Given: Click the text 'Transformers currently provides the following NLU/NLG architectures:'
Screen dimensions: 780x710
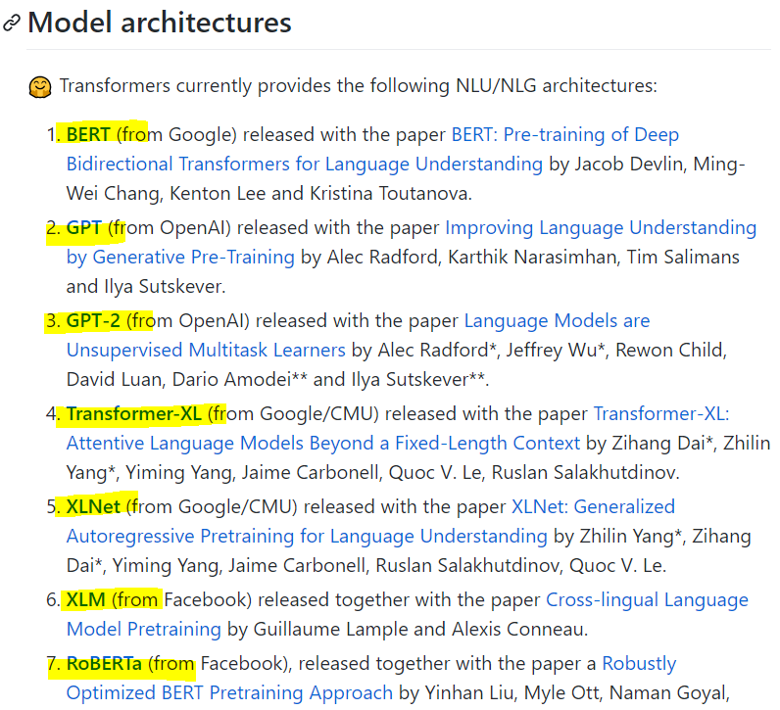Looking at the screenshot, I should 359,86.
